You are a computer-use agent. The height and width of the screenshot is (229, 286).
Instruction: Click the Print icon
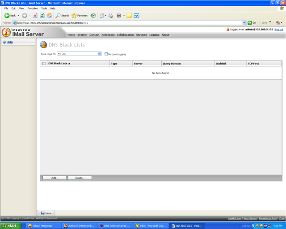(x=111, y=16)
